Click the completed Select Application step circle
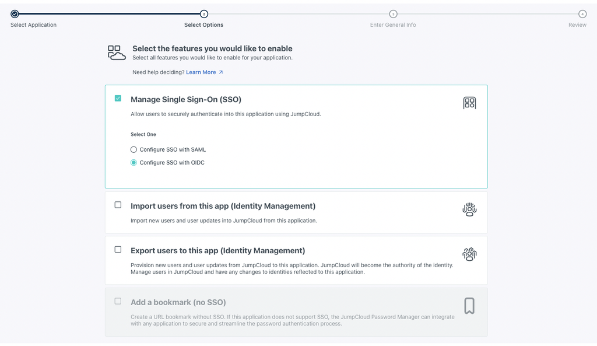Screen dimensions: 597x346 tap(15, 14)
